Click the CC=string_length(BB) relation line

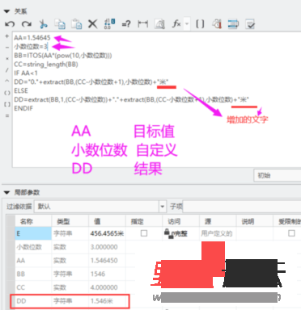[46, 65]
